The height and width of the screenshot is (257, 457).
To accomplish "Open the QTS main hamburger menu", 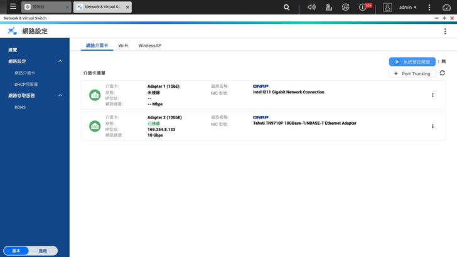I will coord(13,7).
